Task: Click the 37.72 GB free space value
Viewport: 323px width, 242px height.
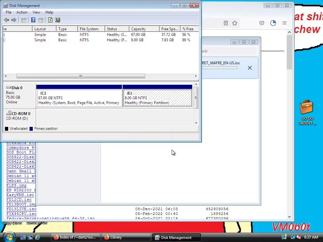Action: 168,35
